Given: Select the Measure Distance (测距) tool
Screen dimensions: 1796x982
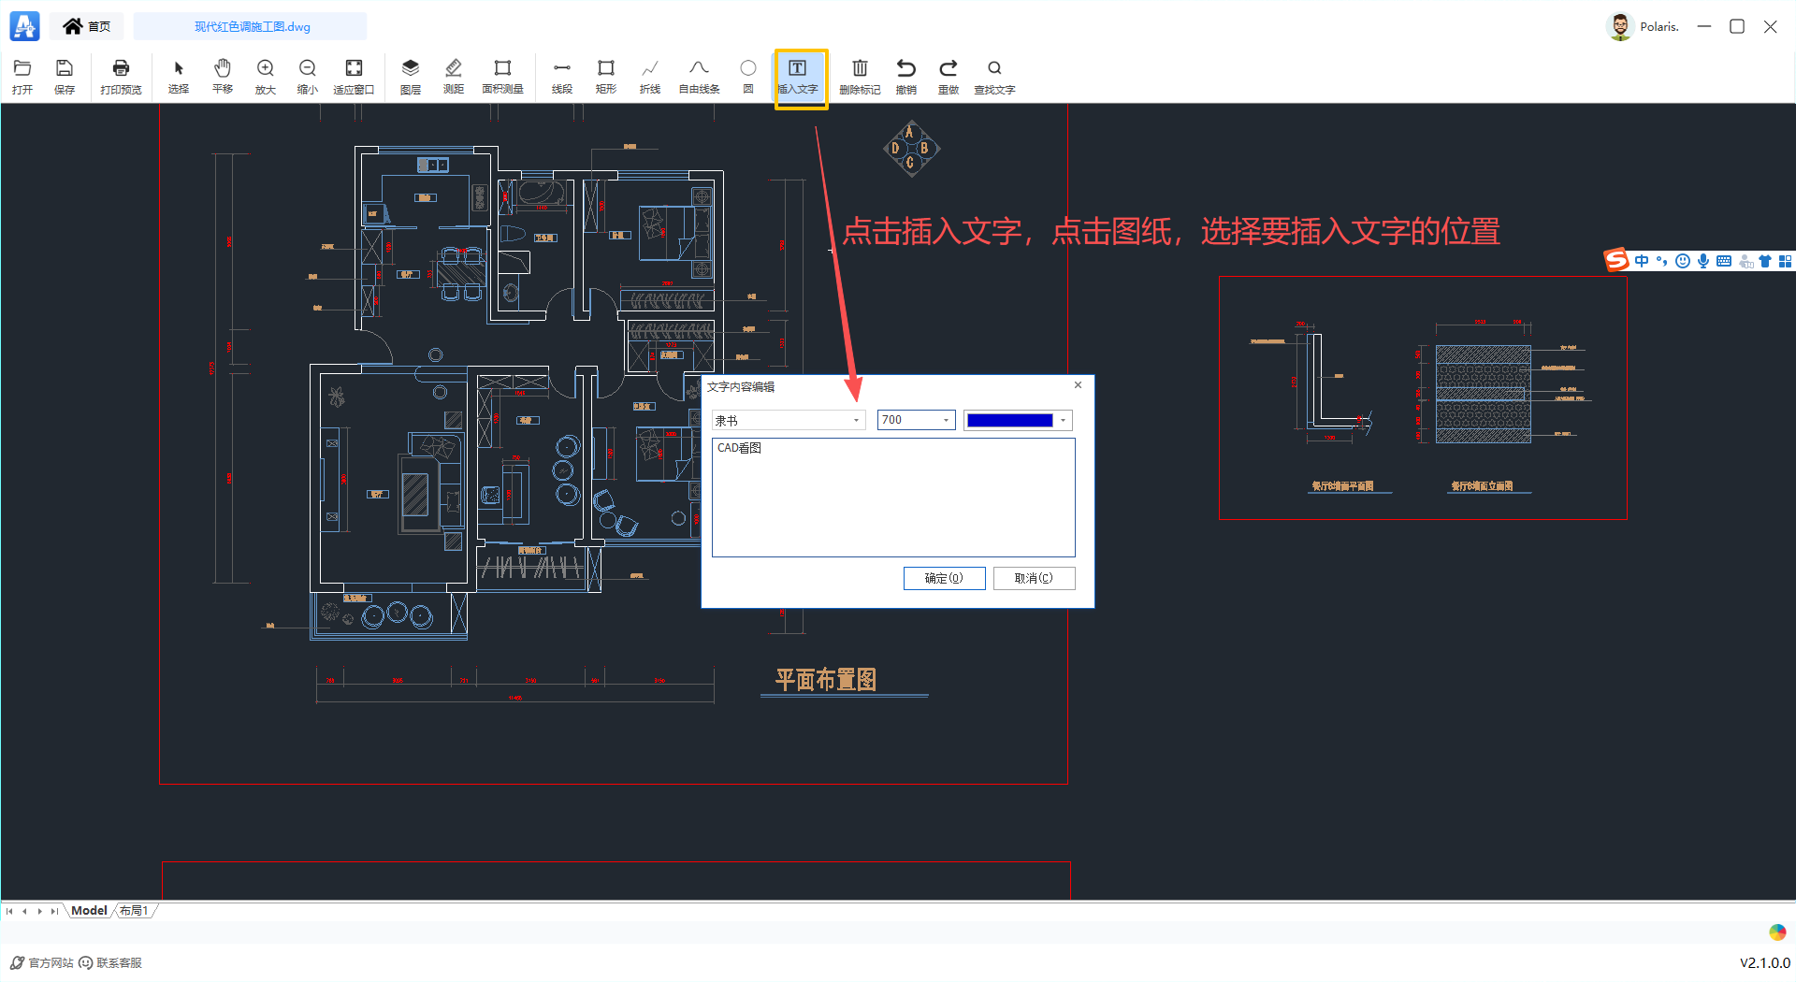Looking at the screenshot, I should [x=453, y=76].
